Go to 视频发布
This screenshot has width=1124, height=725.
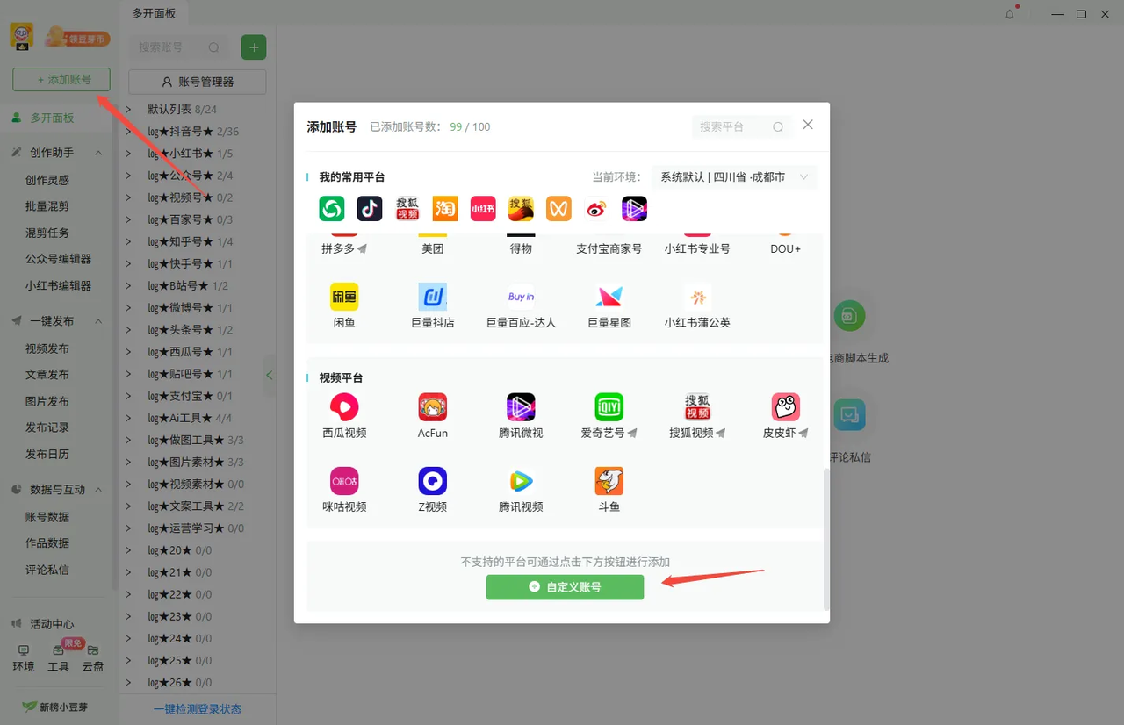(x=47, y=348)
